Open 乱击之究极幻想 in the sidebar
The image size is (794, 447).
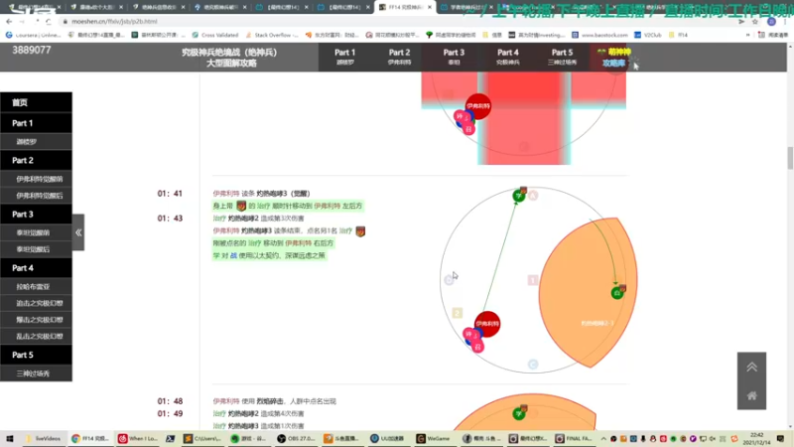click(x=36, y=336)
